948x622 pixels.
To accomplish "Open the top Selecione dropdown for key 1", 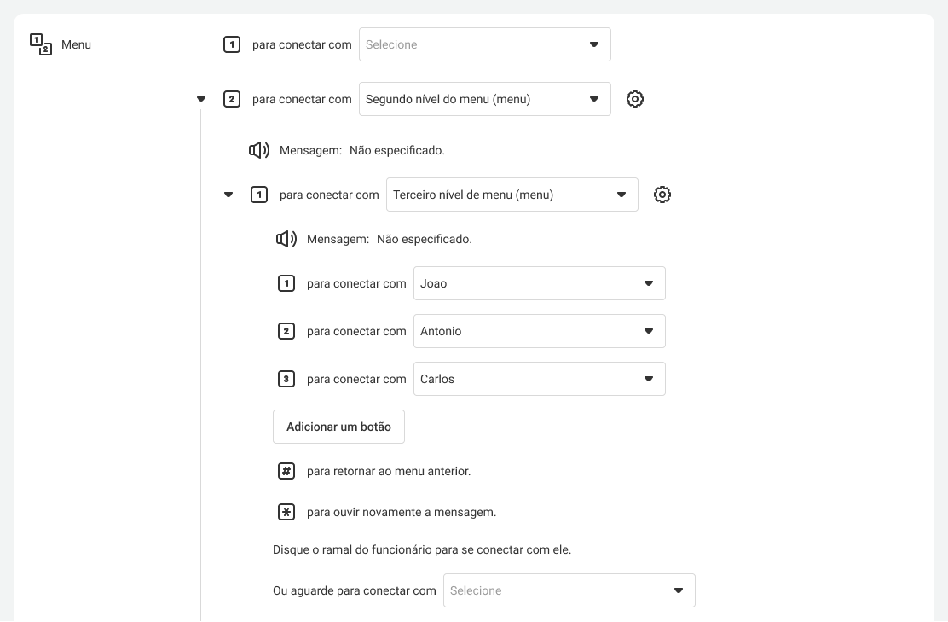I will click(x=484, y=44).
